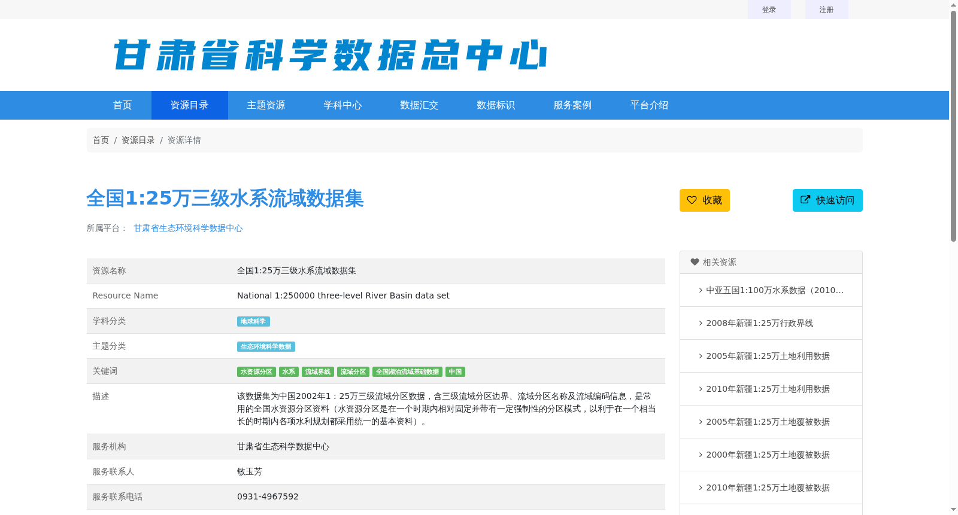The height and width of the screenshot is (515, 958).
Task: Go to 主题资源 in the nav bar
Action: [x=266, y=105]
